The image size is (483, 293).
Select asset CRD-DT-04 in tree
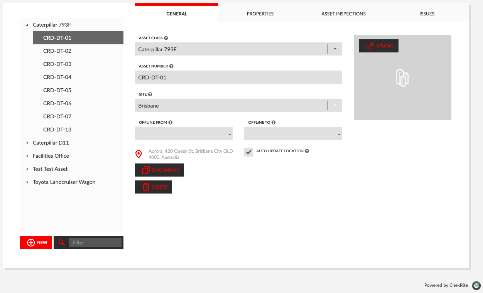57,77
